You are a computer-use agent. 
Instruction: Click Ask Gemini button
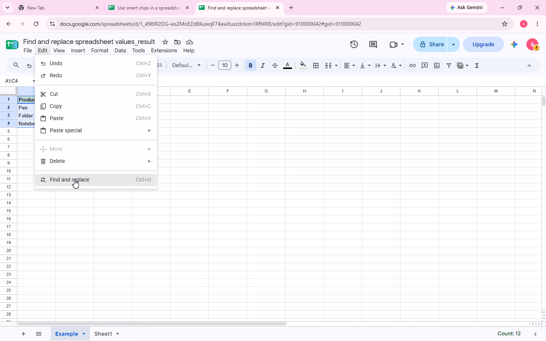click(466, 8)
